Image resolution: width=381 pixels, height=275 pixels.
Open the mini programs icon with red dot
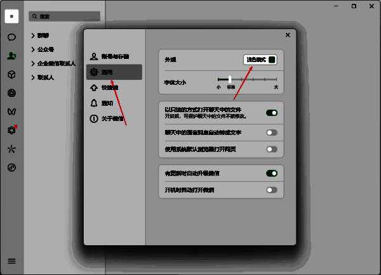coord(11,131)
